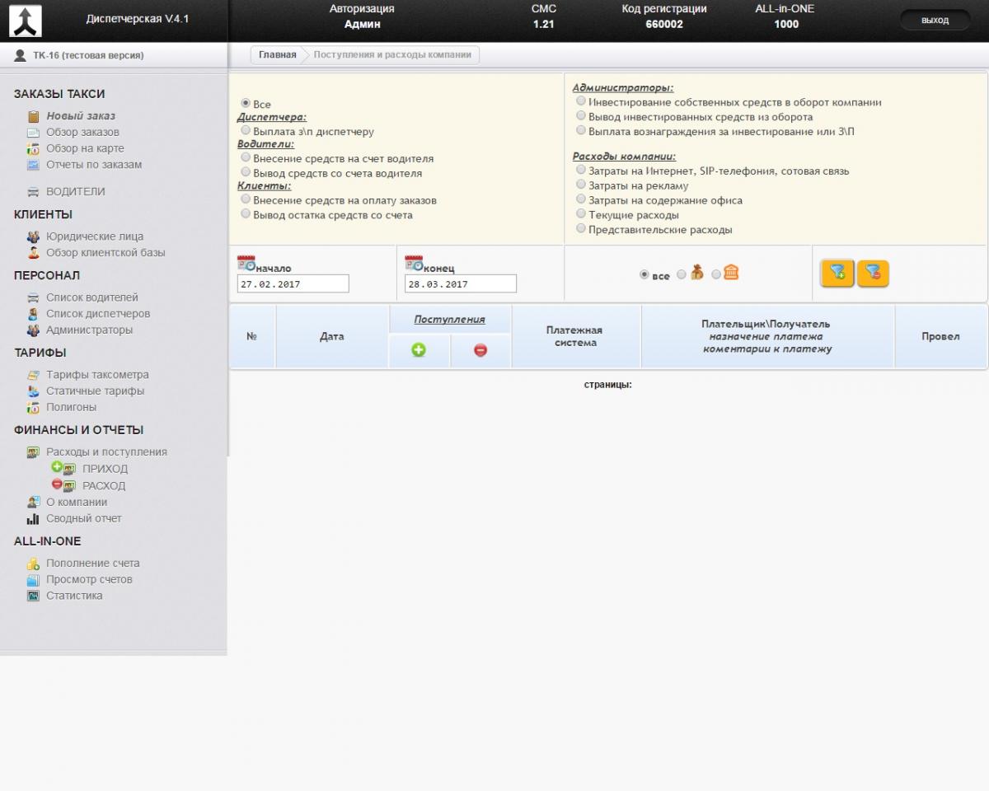Open 'Обзор заказов' in the sidebar

click(82, 132)
